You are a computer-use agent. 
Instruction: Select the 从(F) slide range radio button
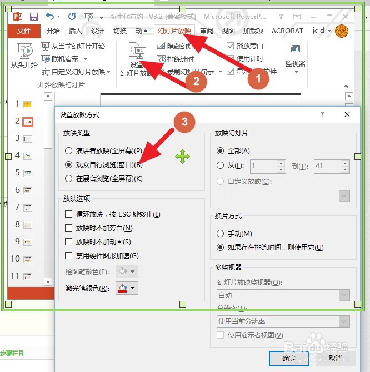click(x=220, y=165)
